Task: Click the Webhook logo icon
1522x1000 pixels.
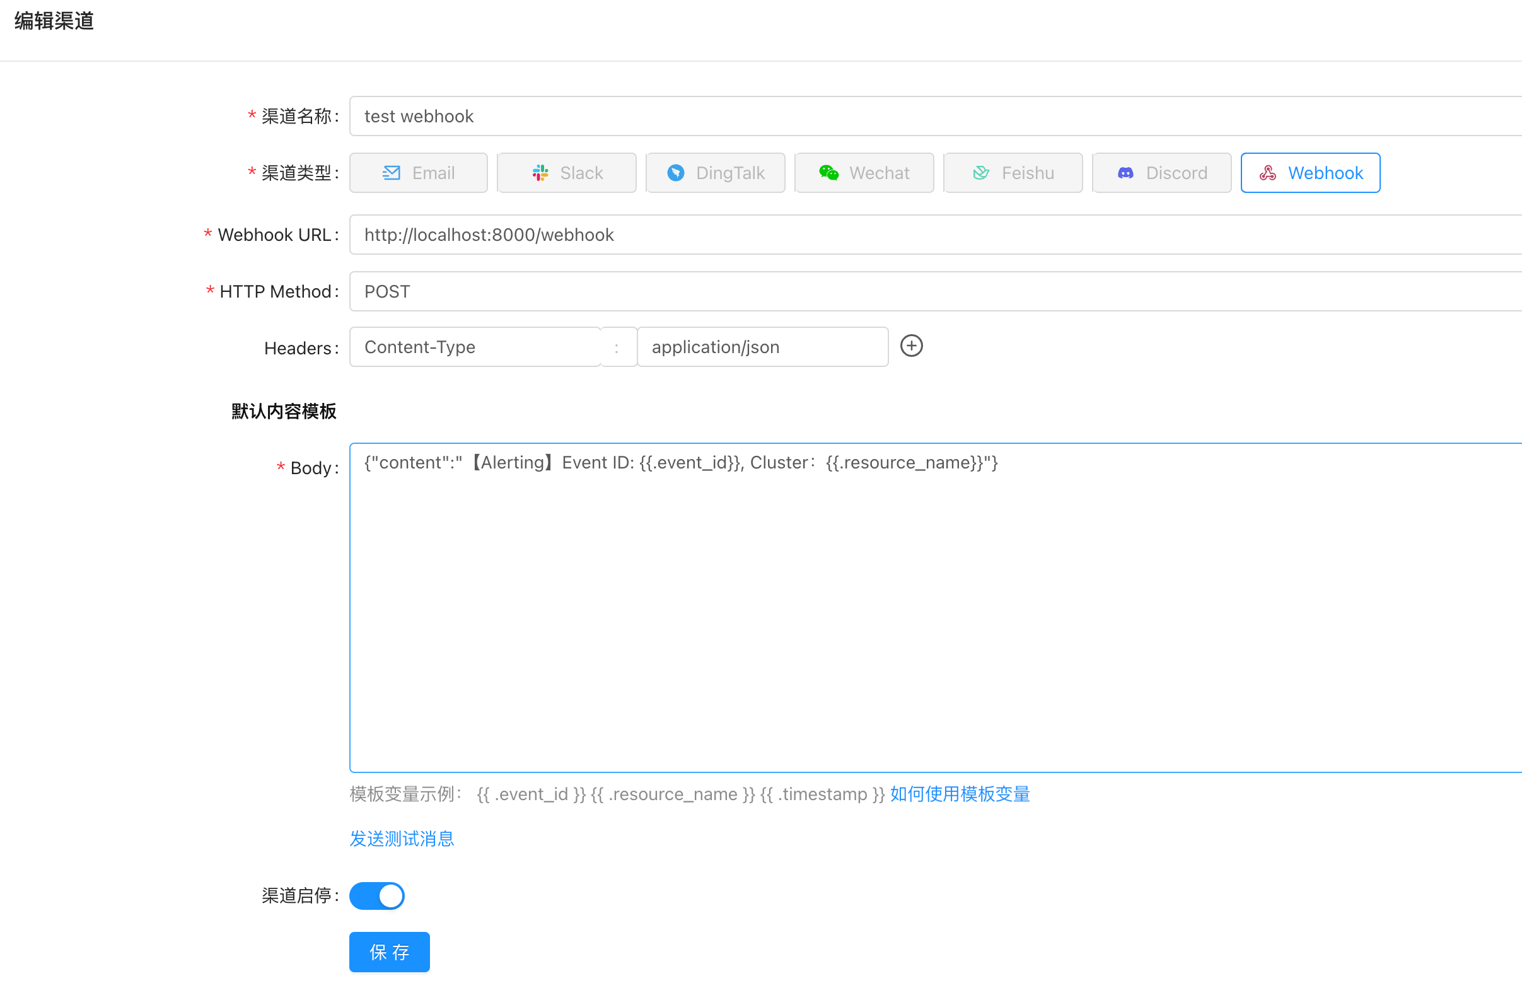Action: click(1267, 173)
